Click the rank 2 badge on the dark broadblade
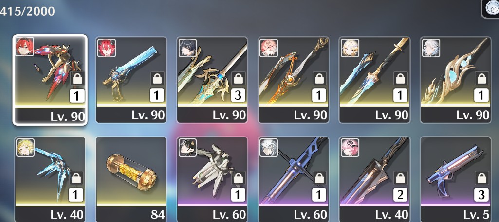Image resolution: width=499 pixels, height=222 pixels. point(400,195)
